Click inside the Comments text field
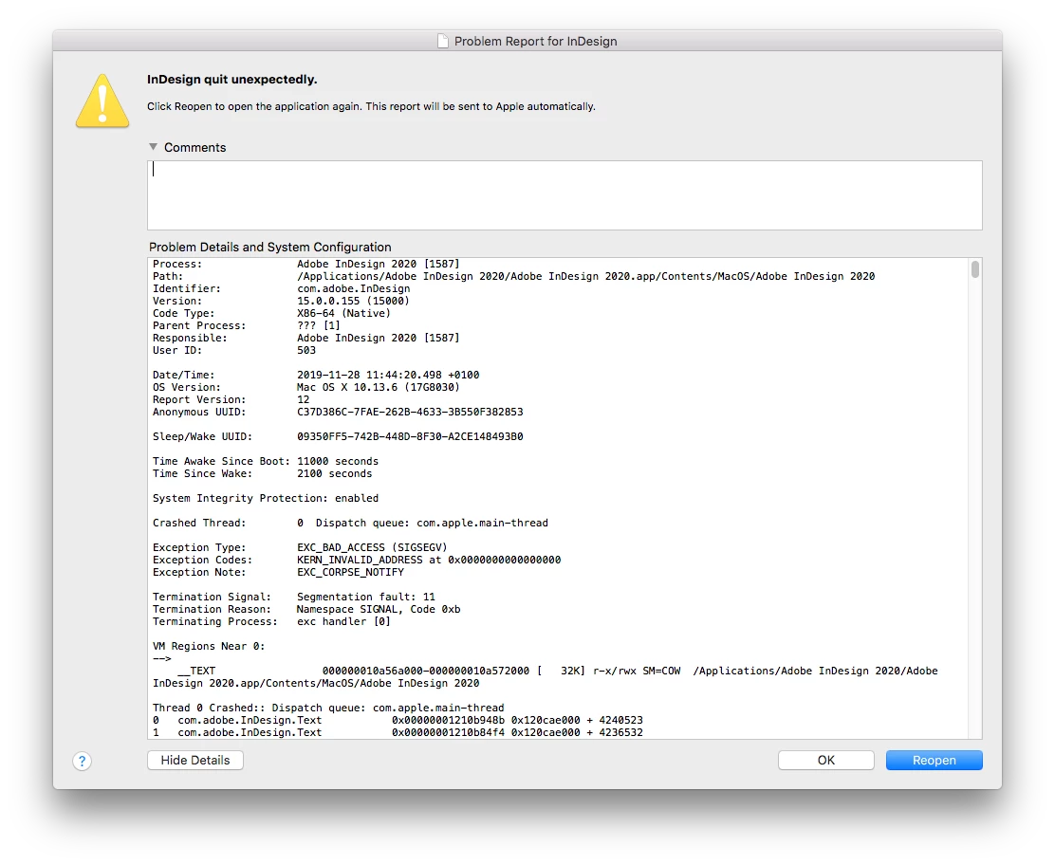The width and height of the screenshot is (1055, 865). click(x=565, y=195)
